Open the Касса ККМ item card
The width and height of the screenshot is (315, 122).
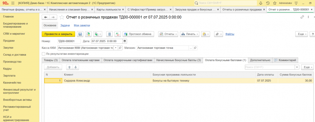[120, 48]
